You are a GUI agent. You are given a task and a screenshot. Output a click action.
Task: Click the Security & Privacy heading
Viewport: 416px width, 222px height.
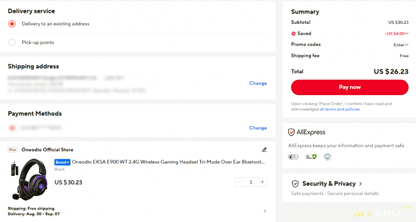pos(329,184)
